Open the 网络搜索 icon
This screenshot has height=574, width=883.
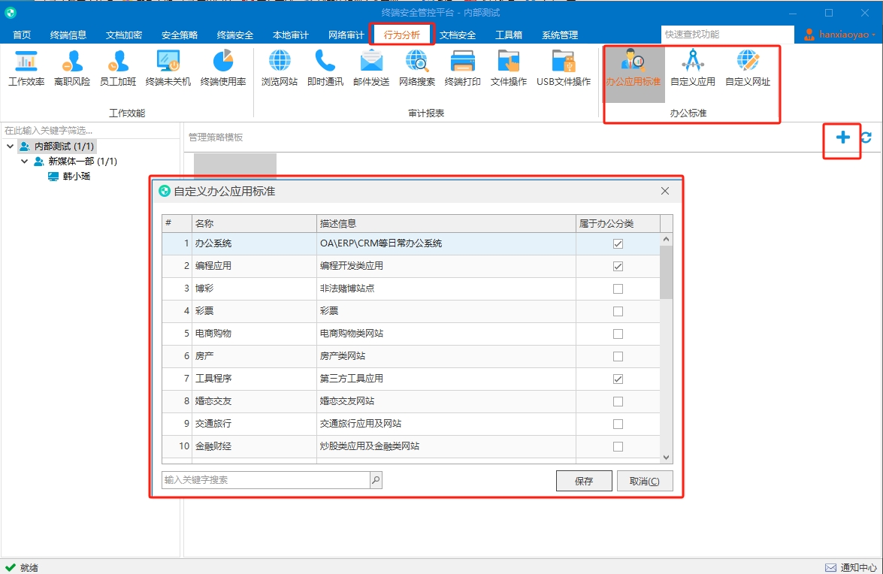click(417, 68)
